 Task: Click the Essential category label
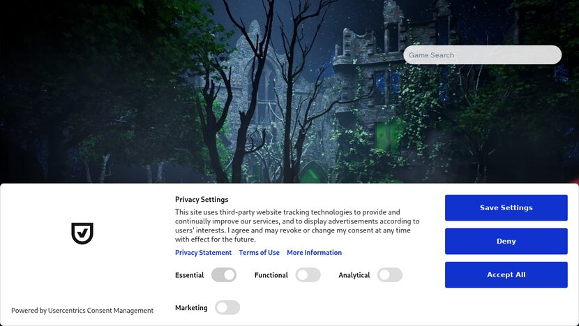click(189, 275)
